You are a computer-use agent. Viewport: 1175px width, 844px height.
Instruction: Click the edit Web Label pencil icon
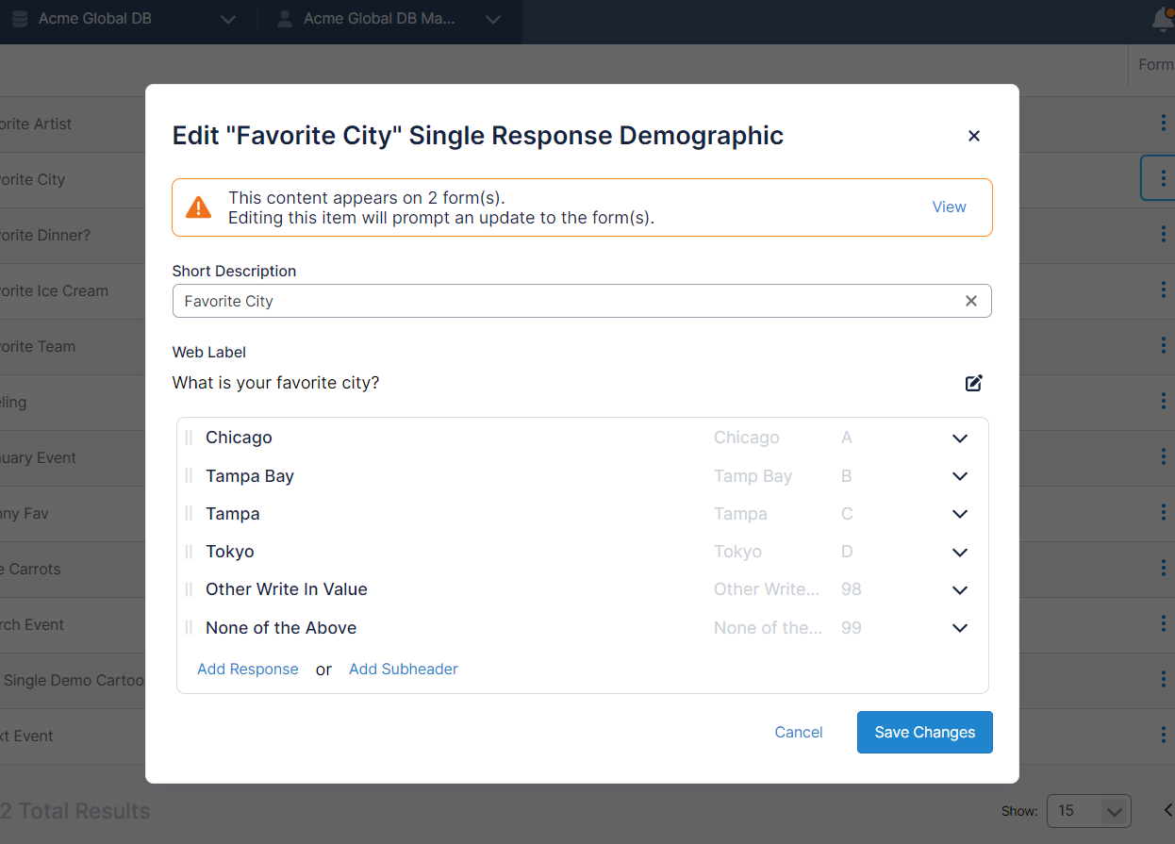tap(973, 383)
